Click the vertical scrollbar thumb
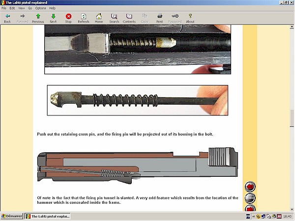 click(x=292, y=118)
